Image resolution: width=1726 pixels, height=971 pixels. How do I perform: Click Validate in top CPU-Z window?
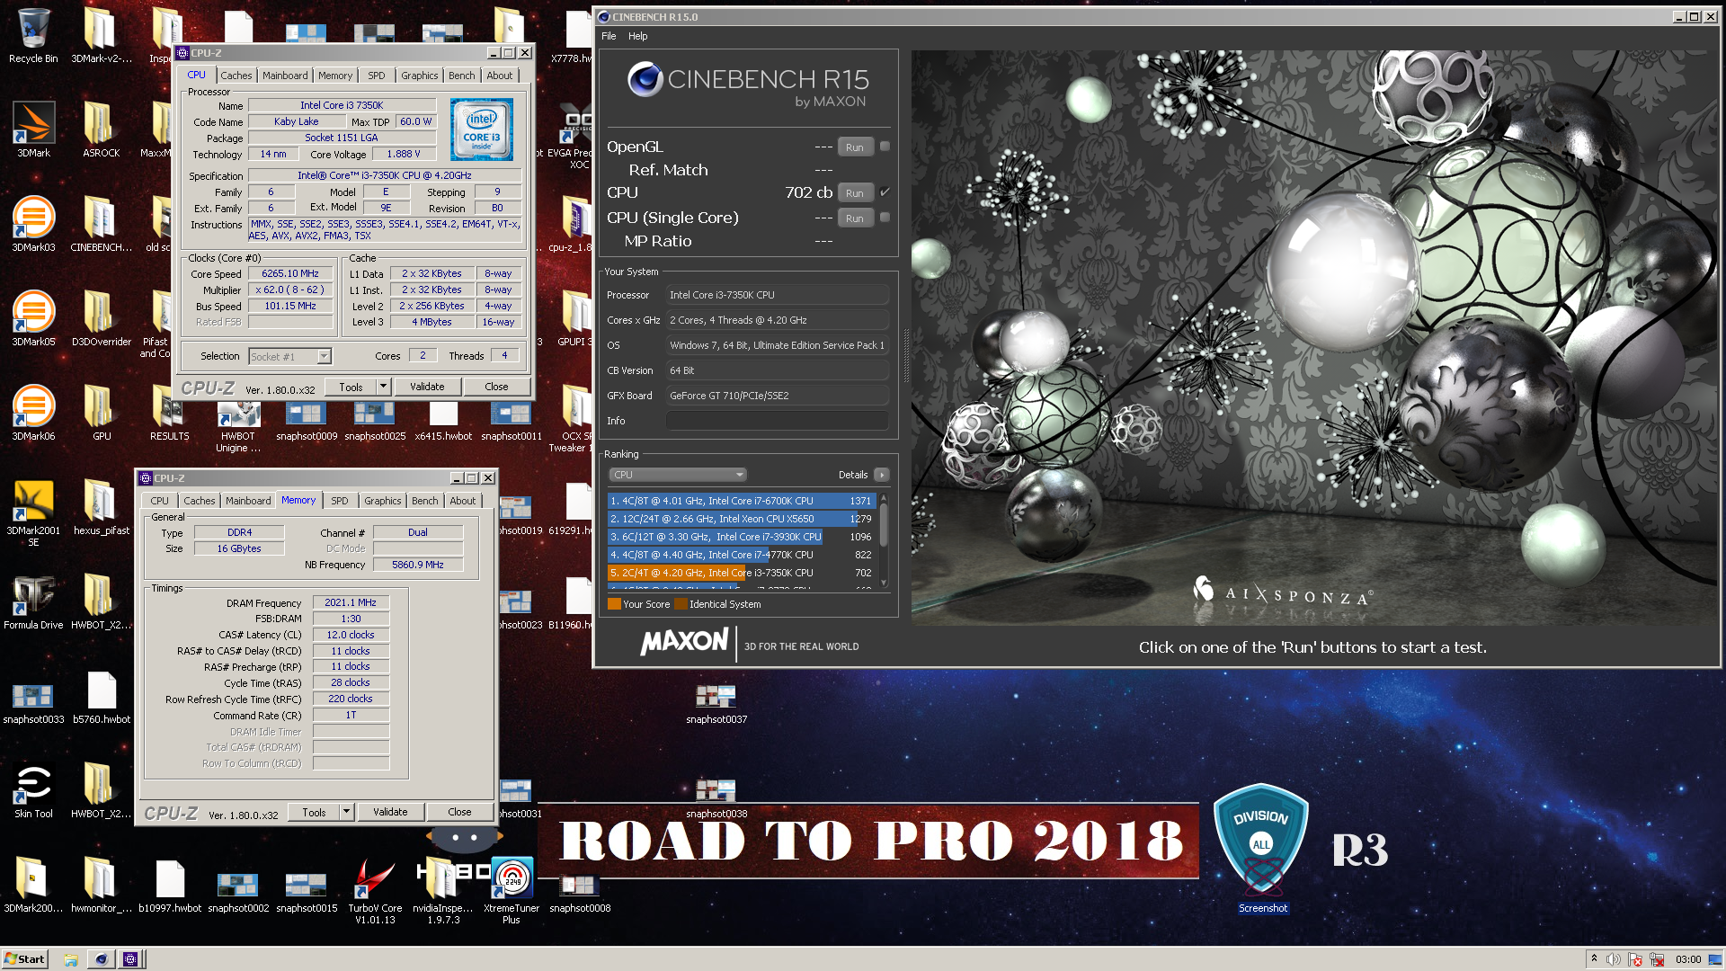427,387
